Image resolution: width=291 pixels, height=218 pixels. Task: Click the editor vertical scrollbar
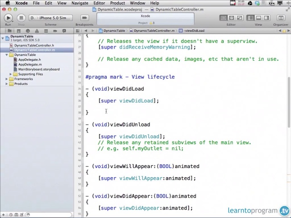point(289,102)
